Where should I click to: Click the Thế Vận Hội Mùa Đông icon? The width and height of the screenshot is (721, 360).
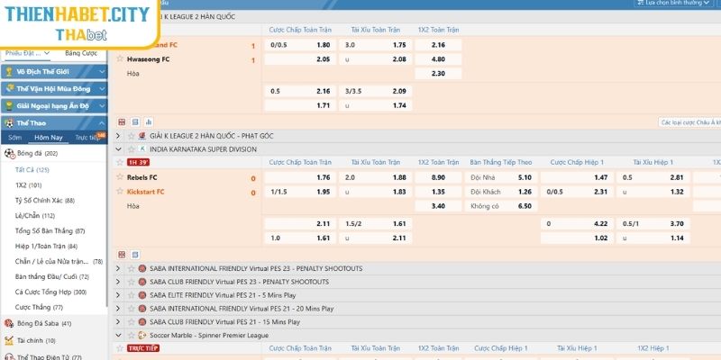pos(9,88)
